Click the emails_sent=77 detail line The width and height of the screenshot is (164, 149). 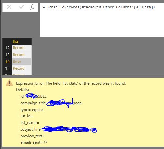coord(34,142)
